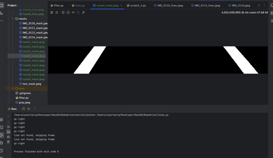Screen dimensions: 273x158
Task: Select .gitignore in project tree
Action: coord(23,93)
